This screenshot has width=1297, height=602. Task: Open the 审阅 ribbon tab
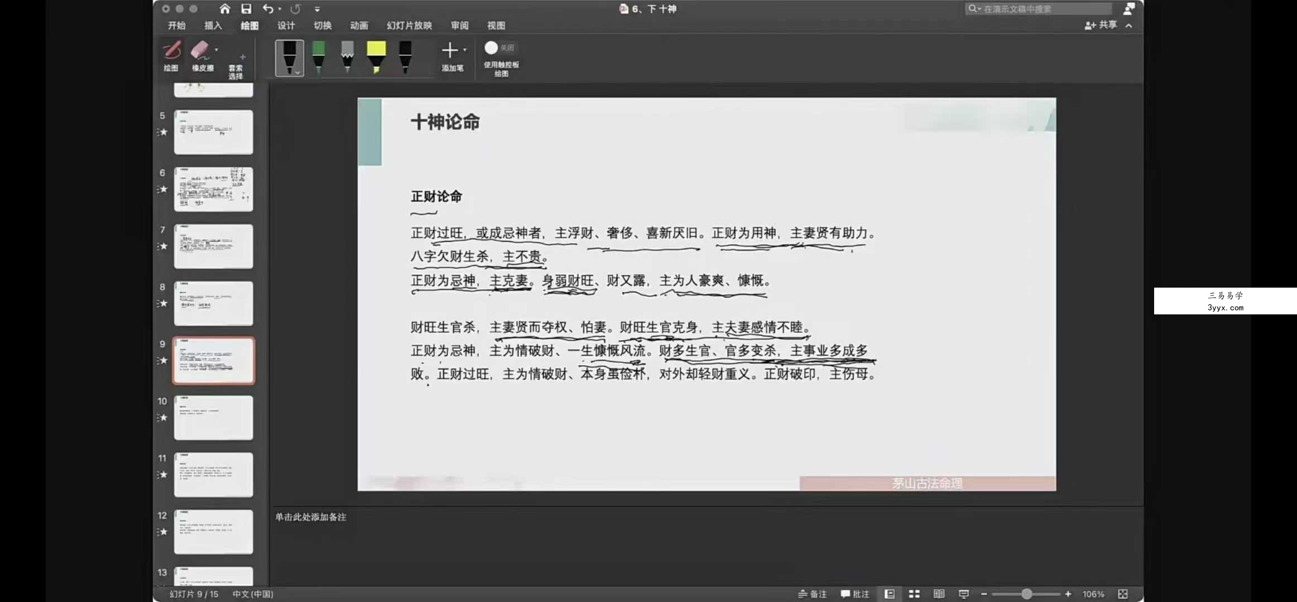point(460,26)
